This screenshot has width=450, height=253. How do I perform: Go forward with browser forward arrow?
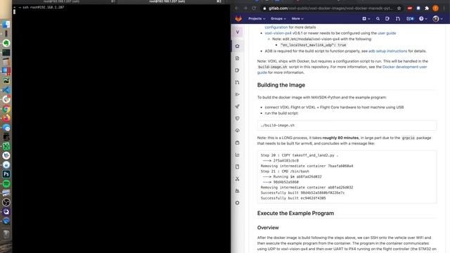(x=245, y=8)
